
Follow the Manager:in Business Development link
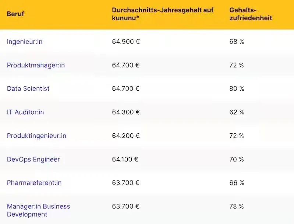click(x=38, y=210)
